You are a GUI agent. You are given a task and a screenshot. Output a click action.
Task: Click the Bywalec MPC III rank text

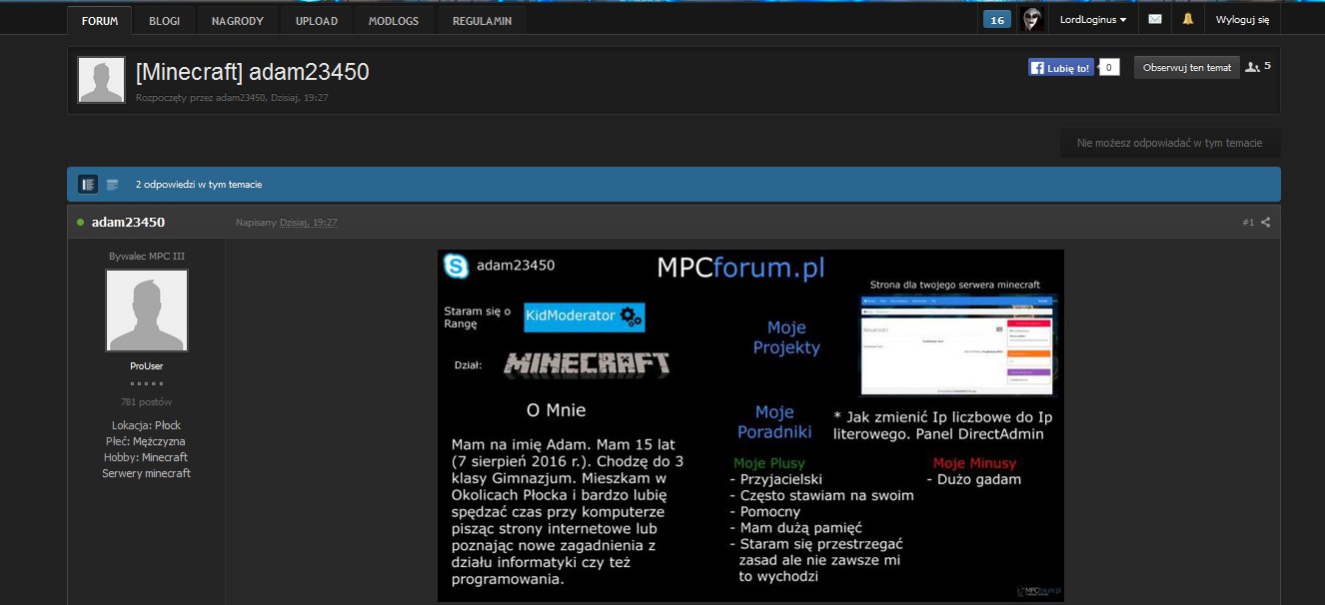pos(147,257)
